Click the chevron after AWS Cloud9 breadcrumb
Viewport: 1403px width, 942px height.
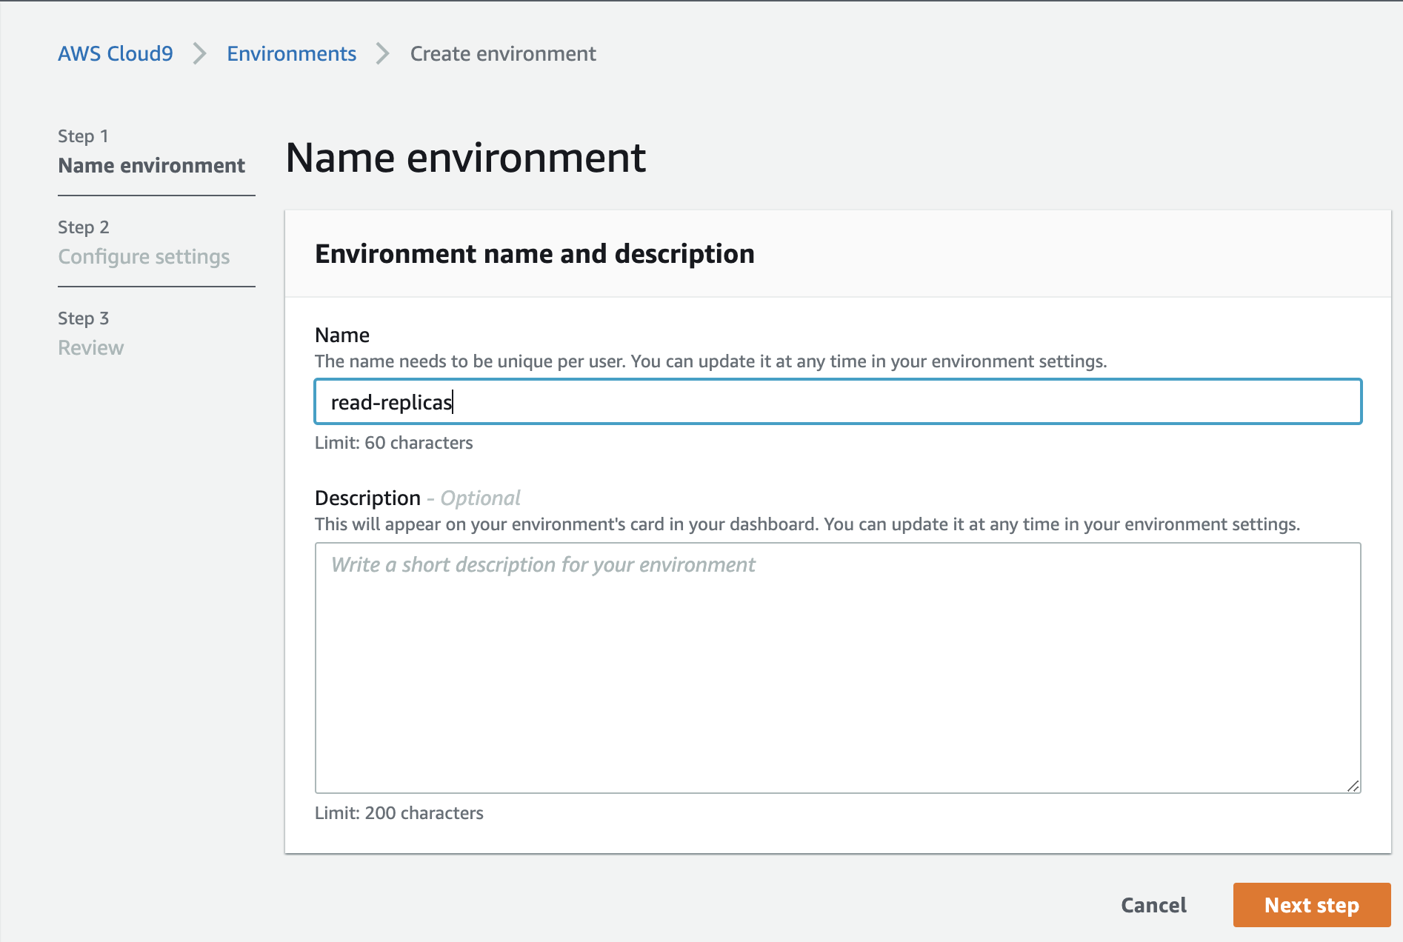tap(199, 53)
